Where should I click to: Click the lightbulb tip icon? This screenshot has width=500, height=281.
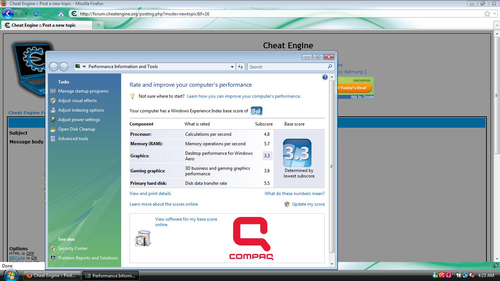133,96
